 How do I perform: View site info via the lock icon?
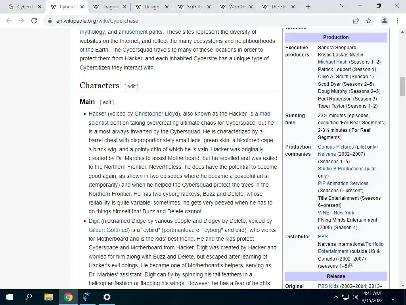tap(50, 21)
